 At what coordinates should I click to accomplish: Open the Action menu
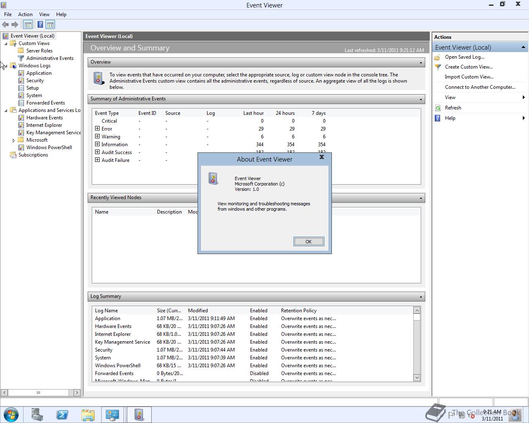25,14
